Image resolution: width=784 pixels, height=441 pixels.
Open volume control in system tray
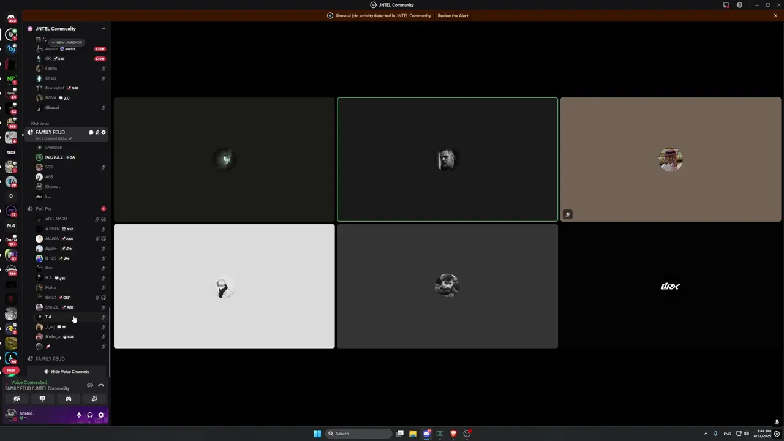746,434
